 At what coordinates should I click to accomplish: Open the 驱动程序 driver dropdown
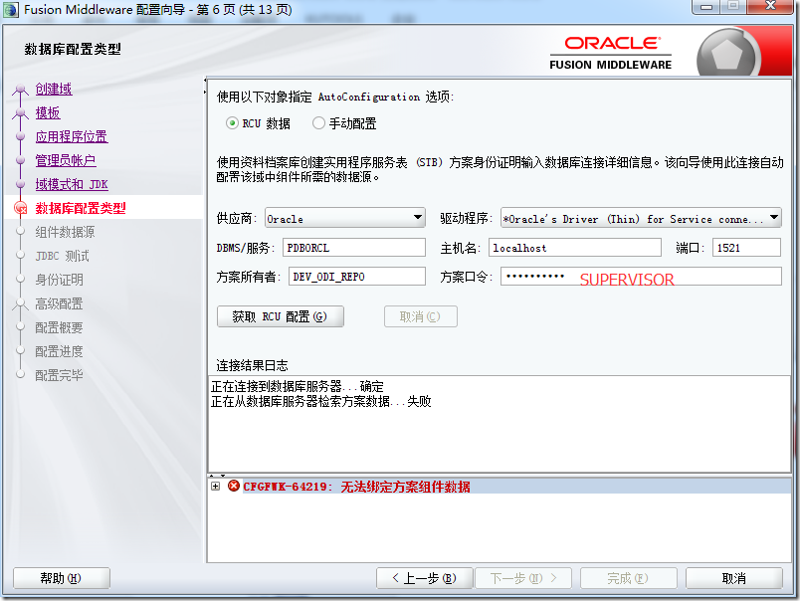click(641, 218)
